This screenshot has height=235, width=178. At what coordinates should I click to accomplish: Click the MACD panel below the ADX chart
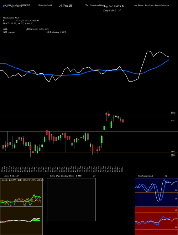21,221
